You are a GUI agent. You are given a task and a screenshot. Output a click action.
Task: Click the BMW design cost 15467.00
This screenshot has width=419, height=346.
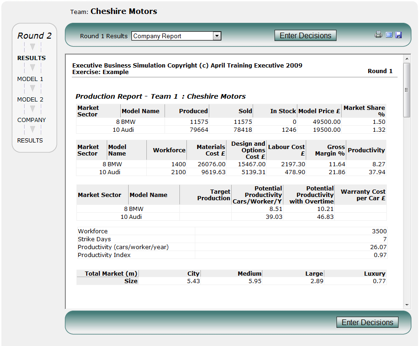point(252,164)
